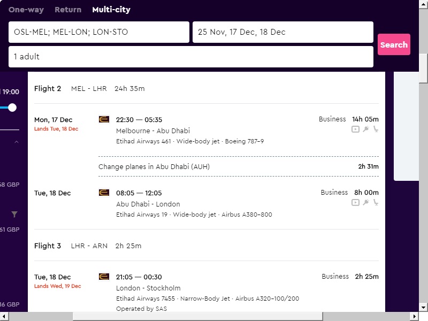Click seat icon on Melbourne - Abu Dhabi segment
Screen dimensions: 428x321
click(x=376, y=129)
